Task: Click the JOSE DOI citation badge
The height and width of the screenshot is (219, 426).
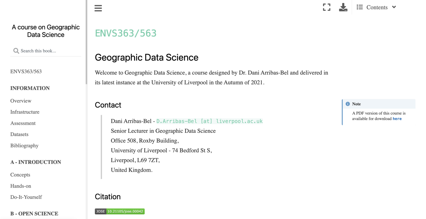Action: pyautogui.click(x=120, y=211)
